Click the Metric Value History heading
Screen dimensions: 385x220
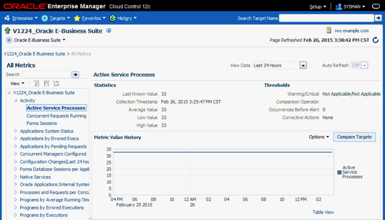click(118, 137)
